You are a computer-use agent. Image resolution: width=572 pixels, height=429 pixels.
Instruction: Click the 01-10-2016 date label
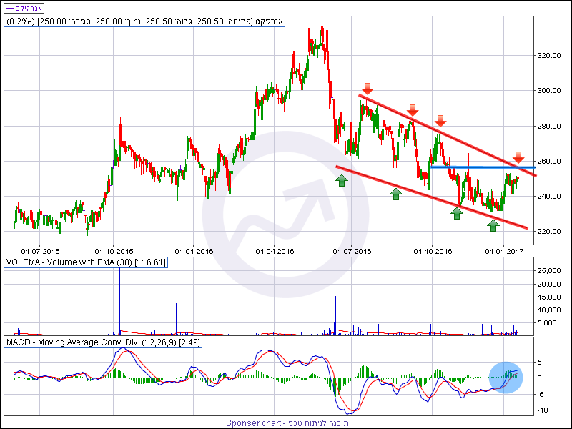pyautogui.click(x=433, y=252)
